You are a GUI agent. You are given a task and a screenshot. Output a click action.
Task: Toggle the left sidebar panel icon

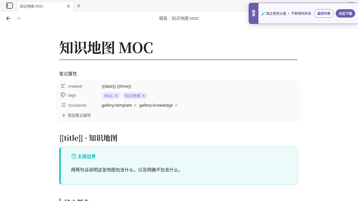click(10, 6)
